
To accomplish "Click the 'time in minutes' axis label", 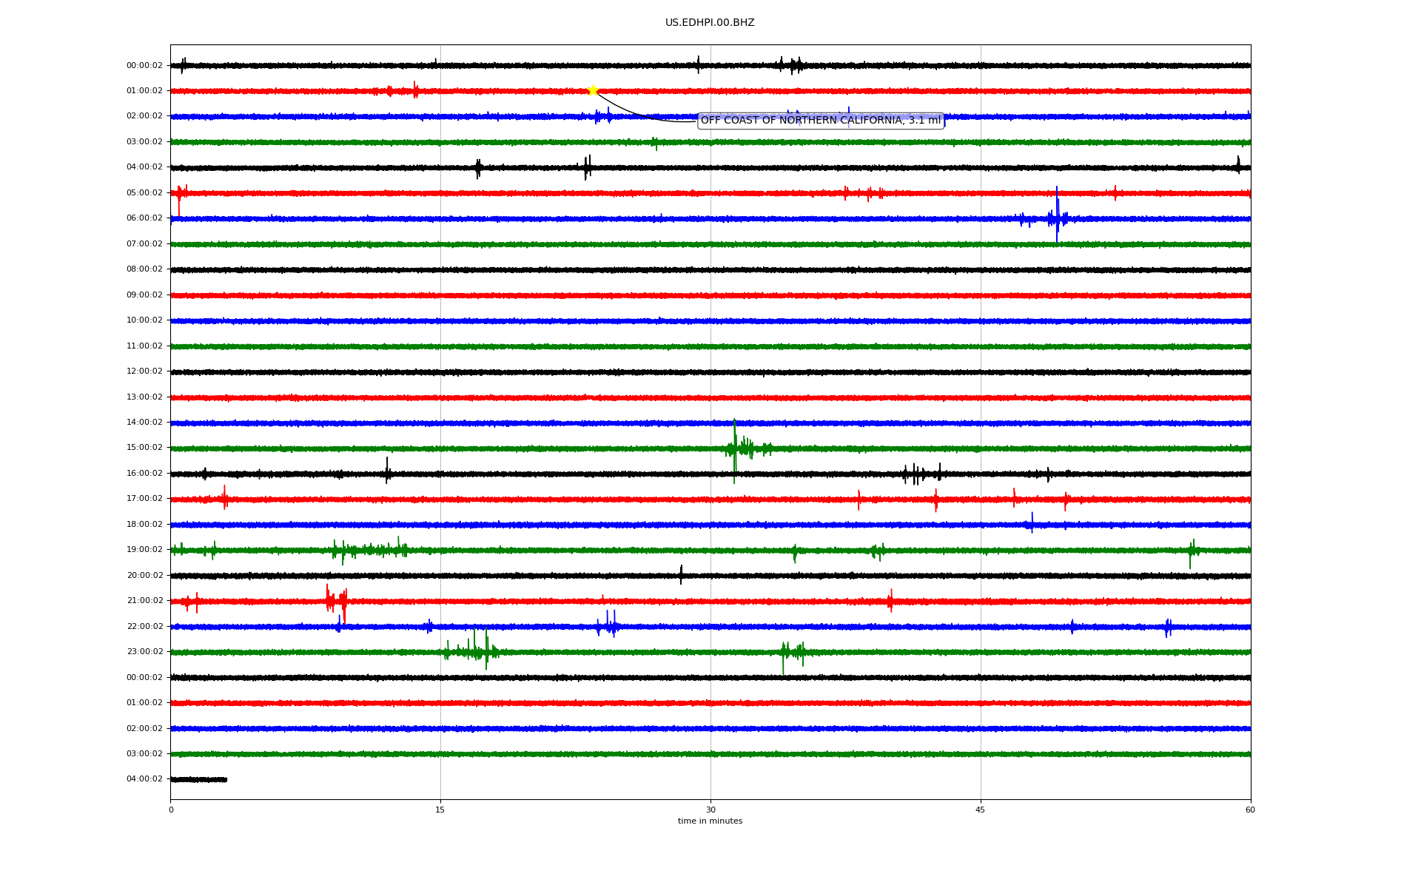I will click(x=710, y=821).
